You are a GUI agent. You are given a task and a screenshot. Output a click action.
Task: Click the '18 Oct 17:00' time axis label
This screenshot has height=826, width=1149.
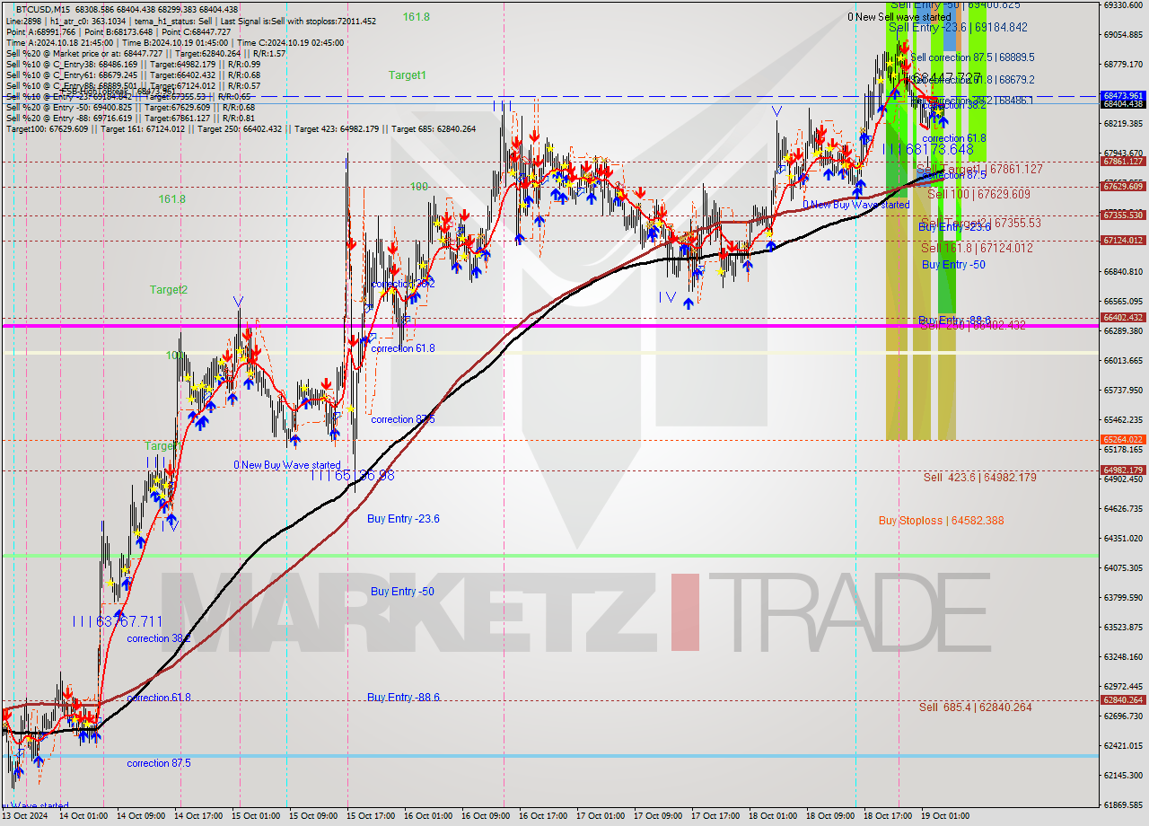[x=888, y=816]
